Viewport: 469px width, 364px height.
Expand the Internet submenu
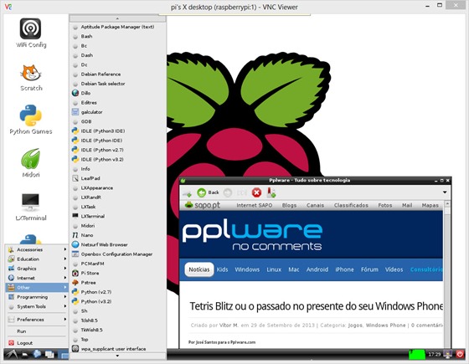click(x=37, y=278)
